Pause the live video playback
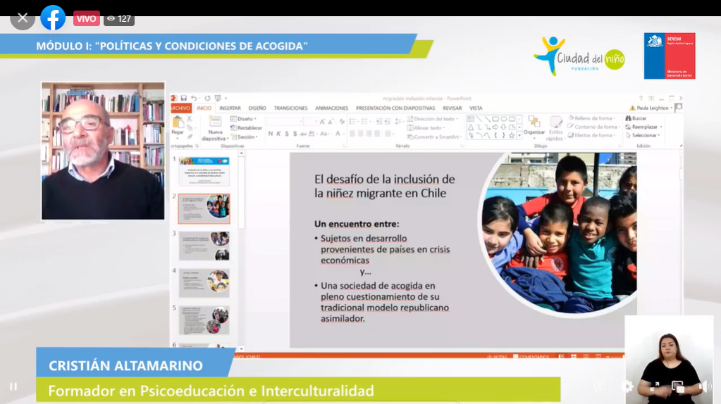The width and height of the screenshot is (721, 404). pos(13,386)
